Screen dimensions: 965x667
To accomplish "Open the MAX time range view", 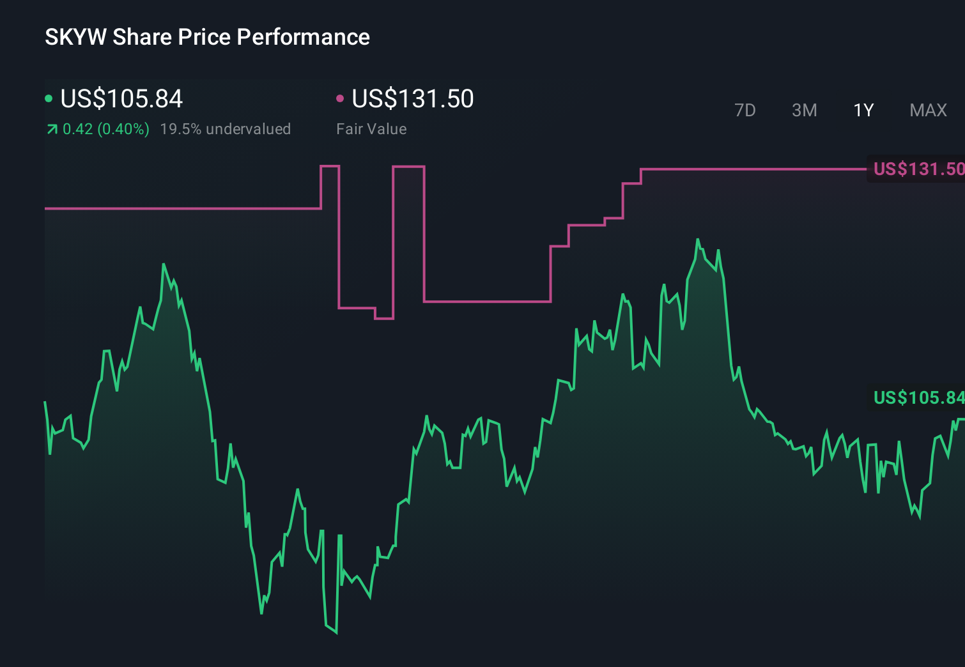I will click(927, 110).
